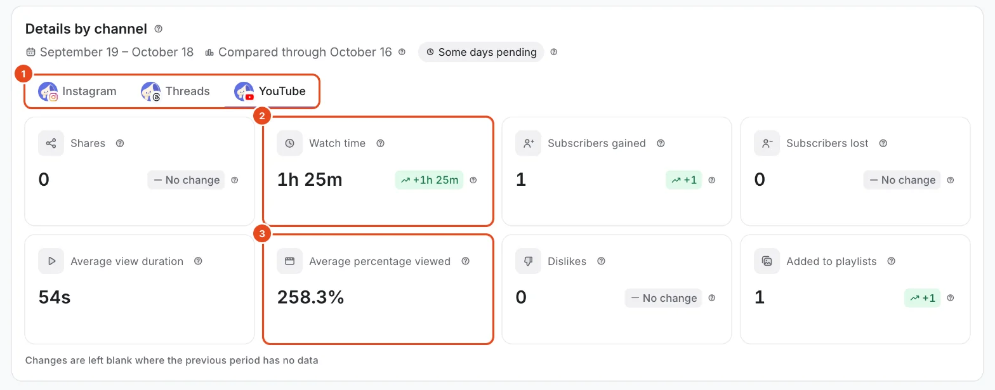Viewport: 995px width, 390px height.
Task: Open help icon after Compared through October 16
Action: coord(402,52)
